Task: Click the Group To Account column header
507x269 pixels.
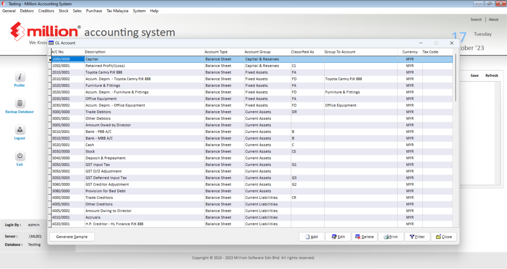Action: tap(361, 52)
